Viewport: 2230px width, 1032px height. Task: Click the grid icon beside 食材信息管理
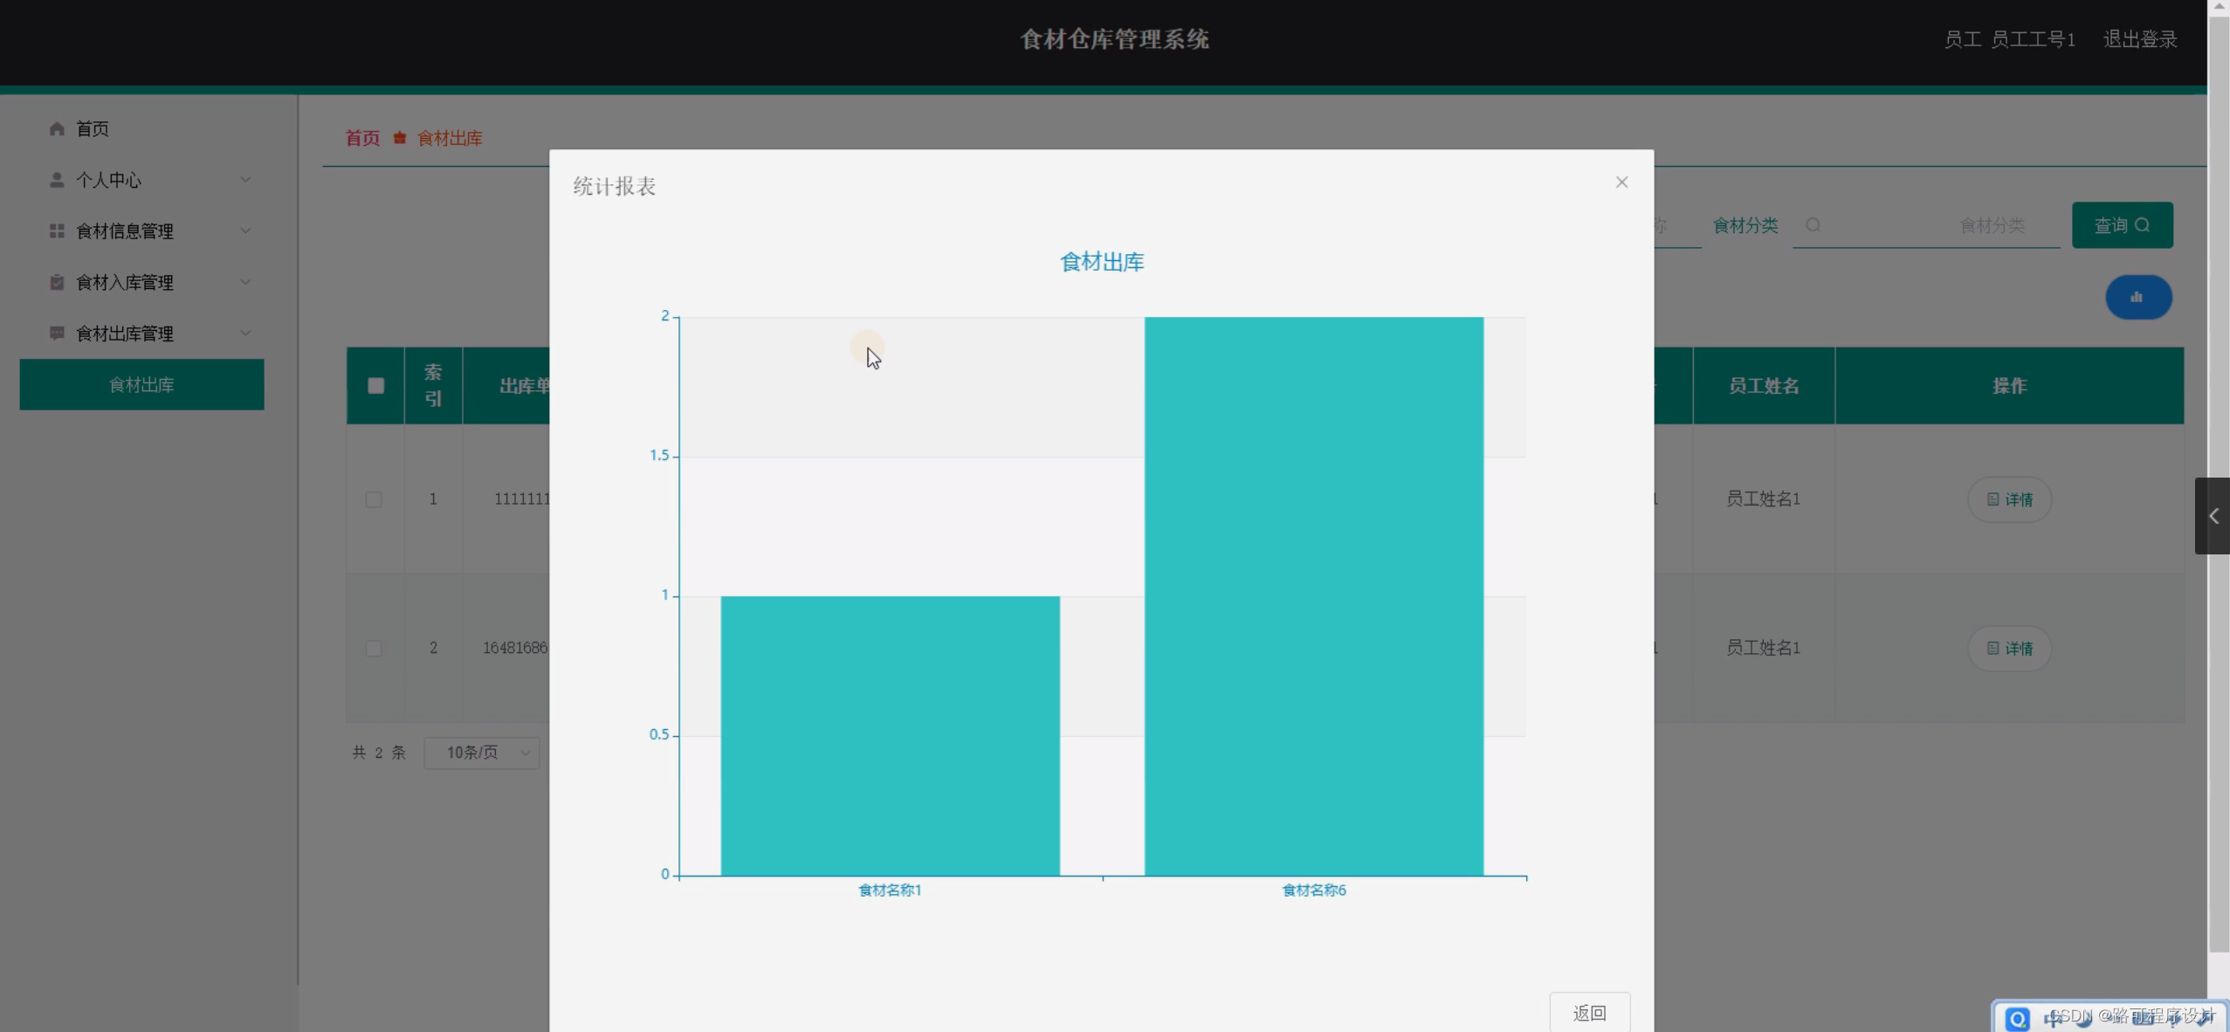pos(57,230)
